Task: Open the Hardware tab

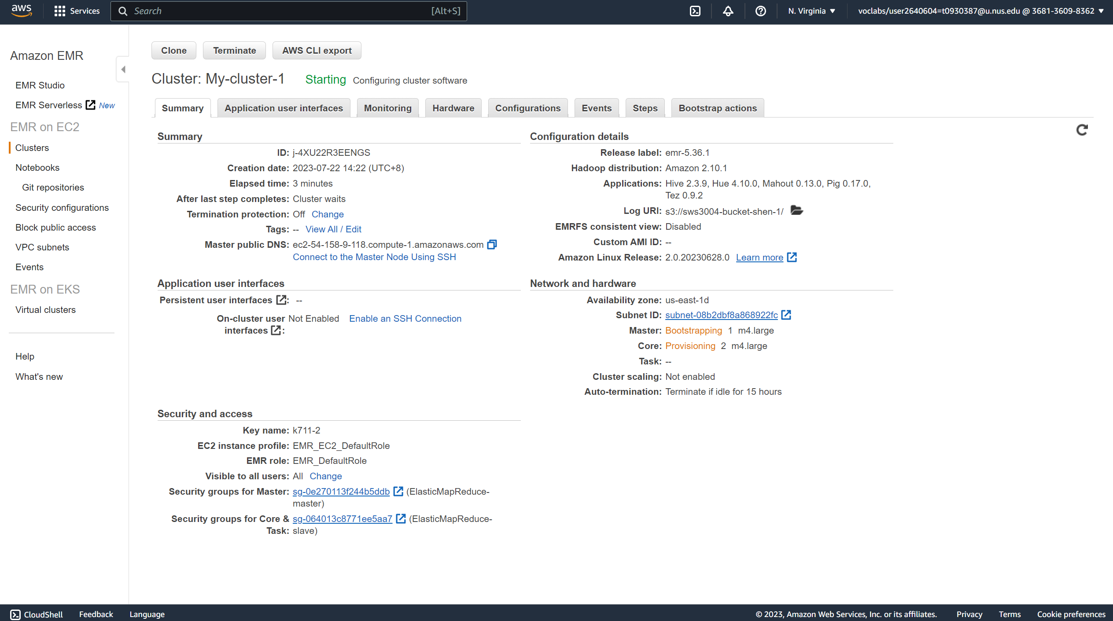Action: pos(453,108)
